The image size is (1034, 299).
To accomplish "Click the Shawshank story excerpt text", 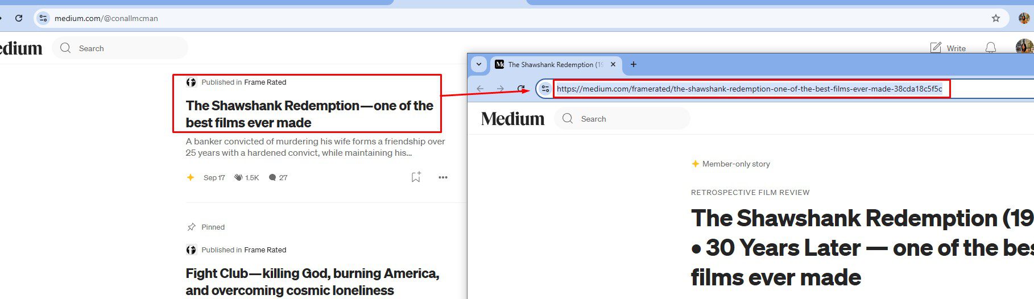I will pos(315,147).
